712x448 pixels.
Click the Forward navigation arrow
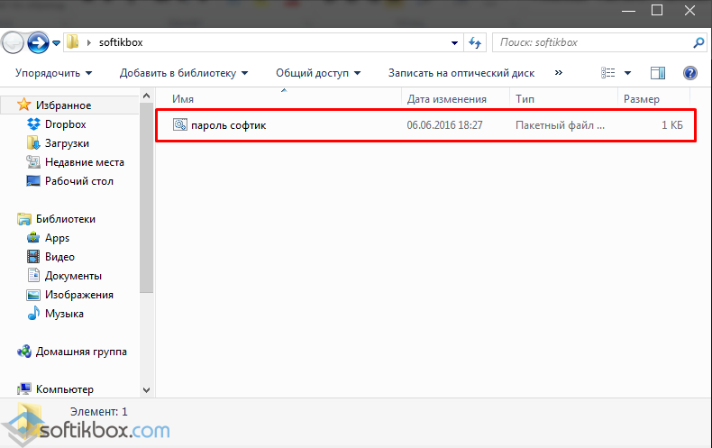pyautogui.click(x=38, y=41)
